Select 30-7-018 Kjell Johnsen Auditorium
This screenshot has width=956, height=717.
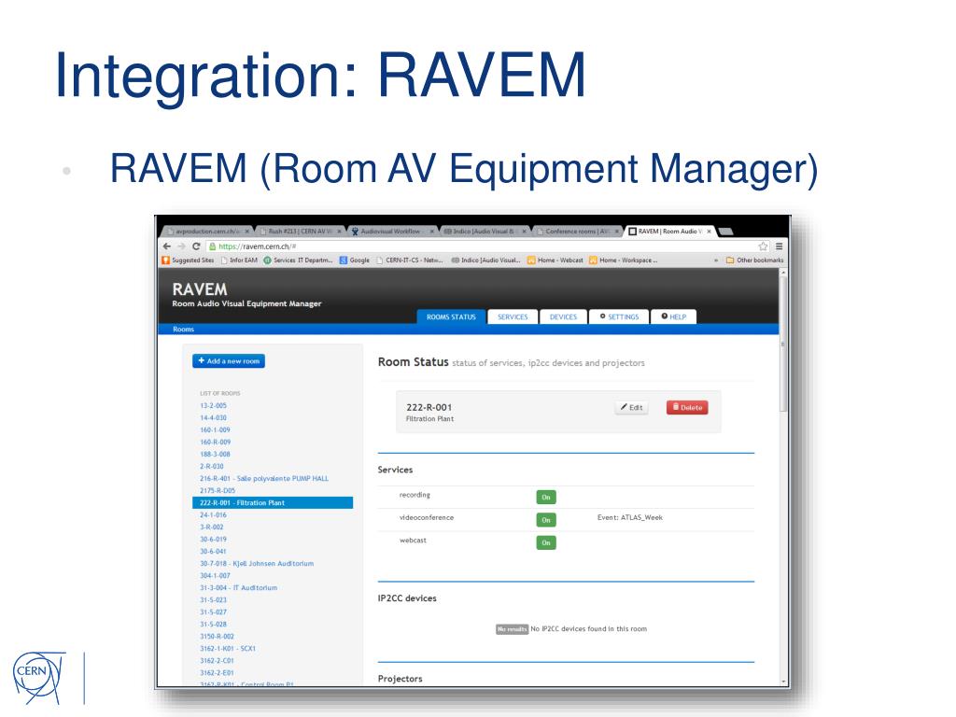point(257,564)
